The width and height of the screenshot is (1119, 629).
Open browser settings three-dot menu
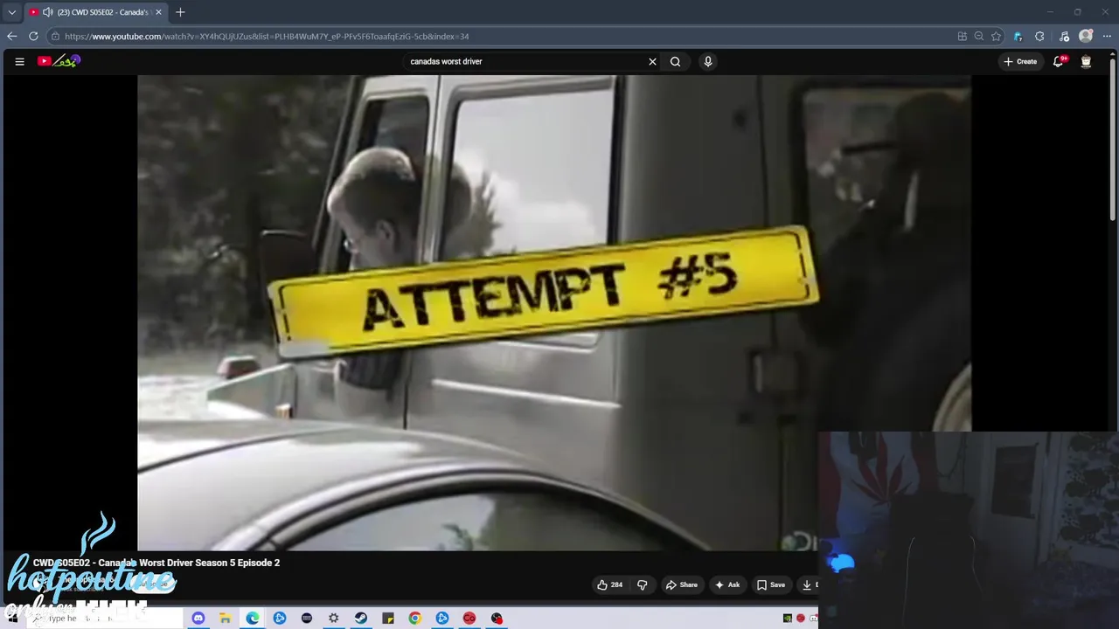click(x=1107, y=37)
